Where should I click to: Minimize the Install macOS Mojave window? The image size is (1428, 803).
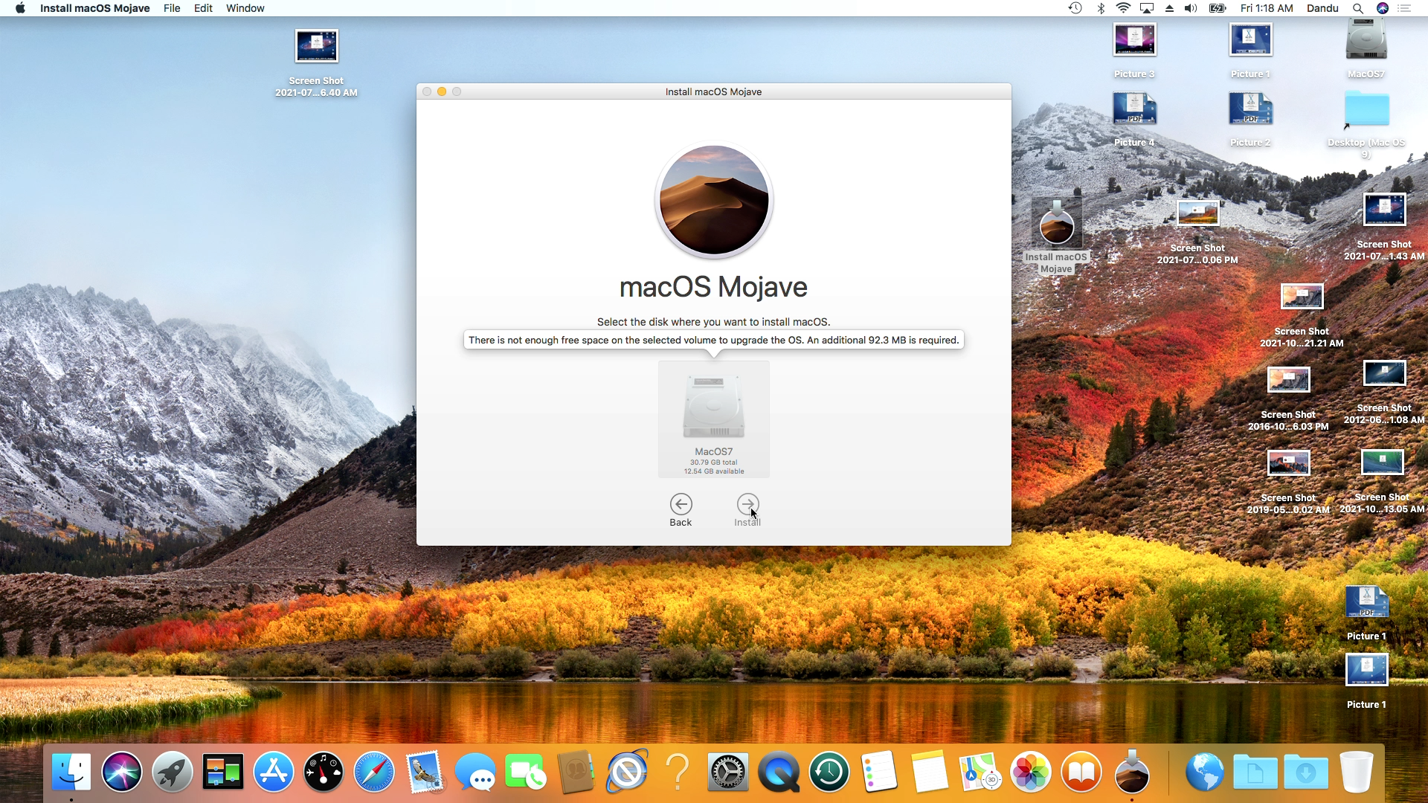[x=442, y=91]
